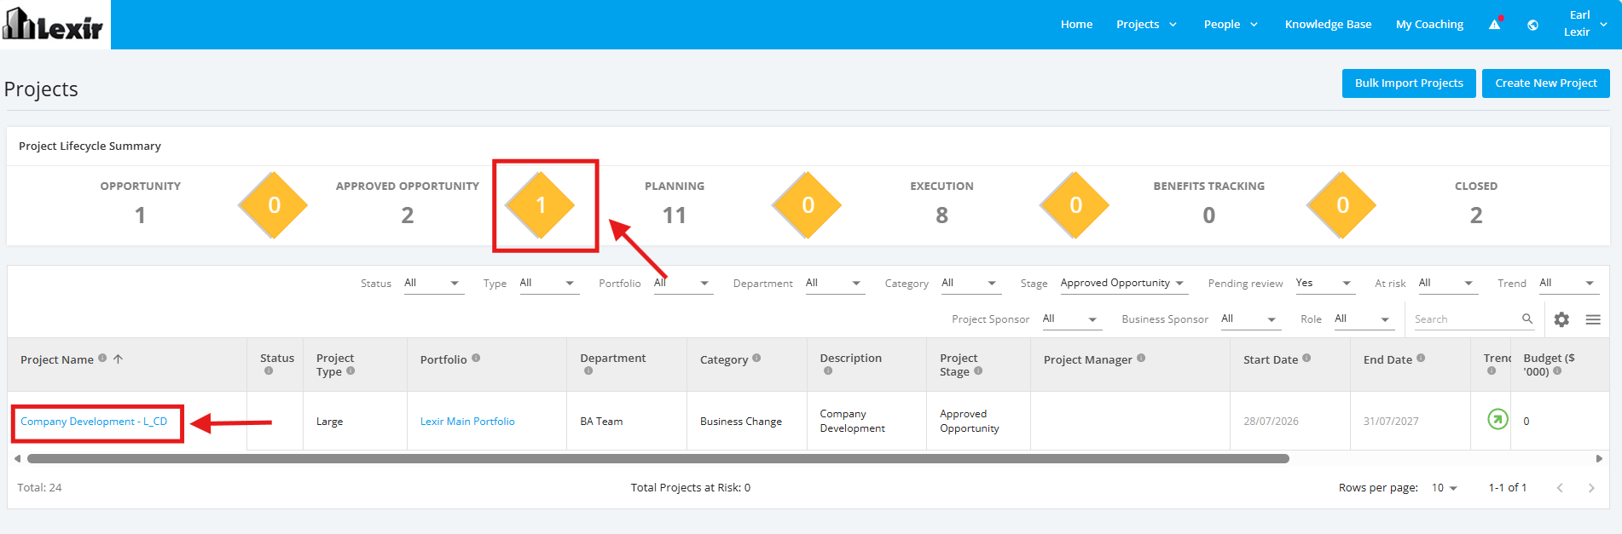
Task: Click the Project Manager info icon
Action: [x=1141, y=358]
